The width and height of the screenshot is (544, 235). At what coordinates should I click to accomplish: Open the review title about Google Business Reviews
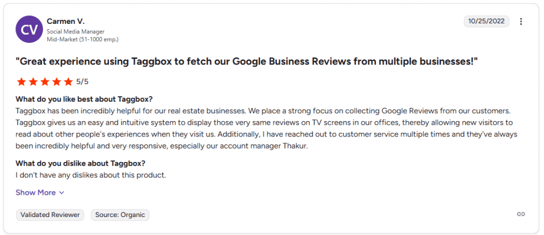pos(246,61)
